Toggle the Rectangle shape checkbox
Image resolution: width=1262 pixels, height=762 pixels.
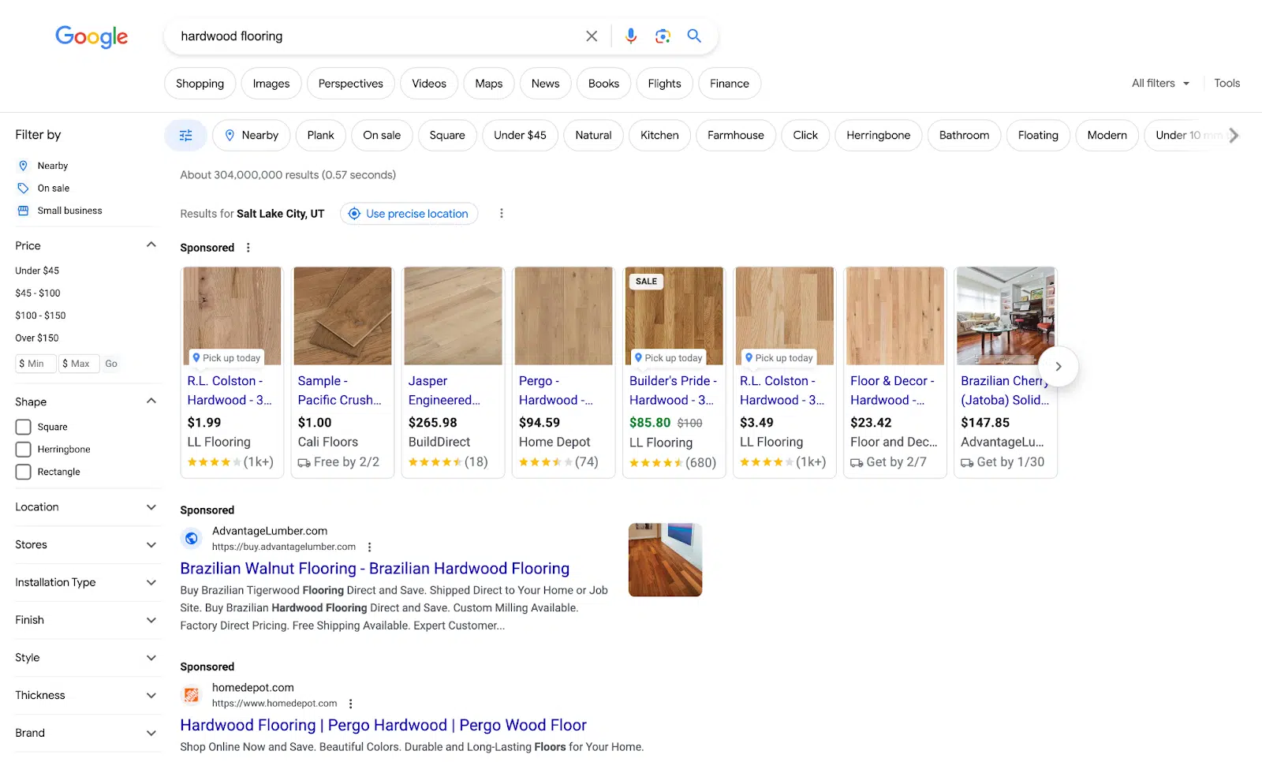click(x=24, y=472)
